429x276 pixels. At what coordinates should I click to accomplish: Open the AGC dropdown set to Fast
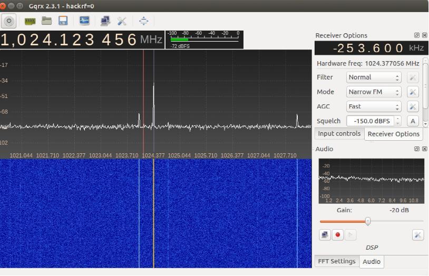click(374, 106)
